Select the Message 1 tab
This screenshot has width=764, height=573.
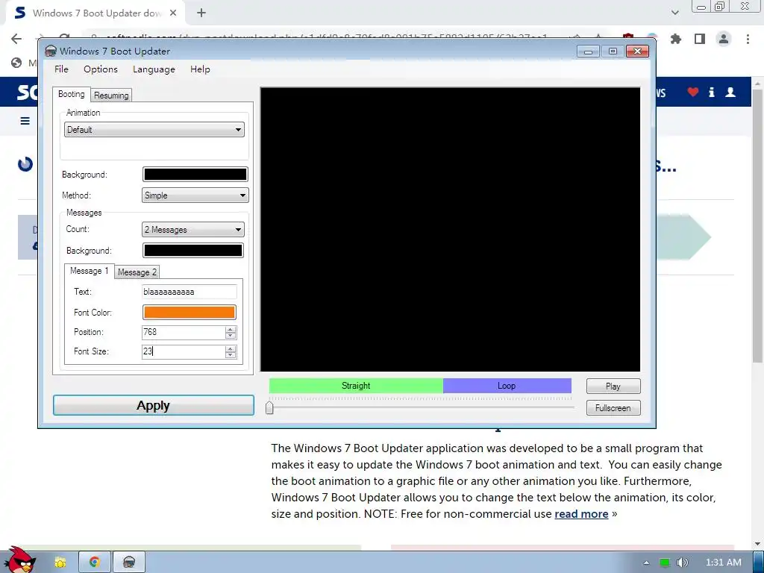[90, 271]
